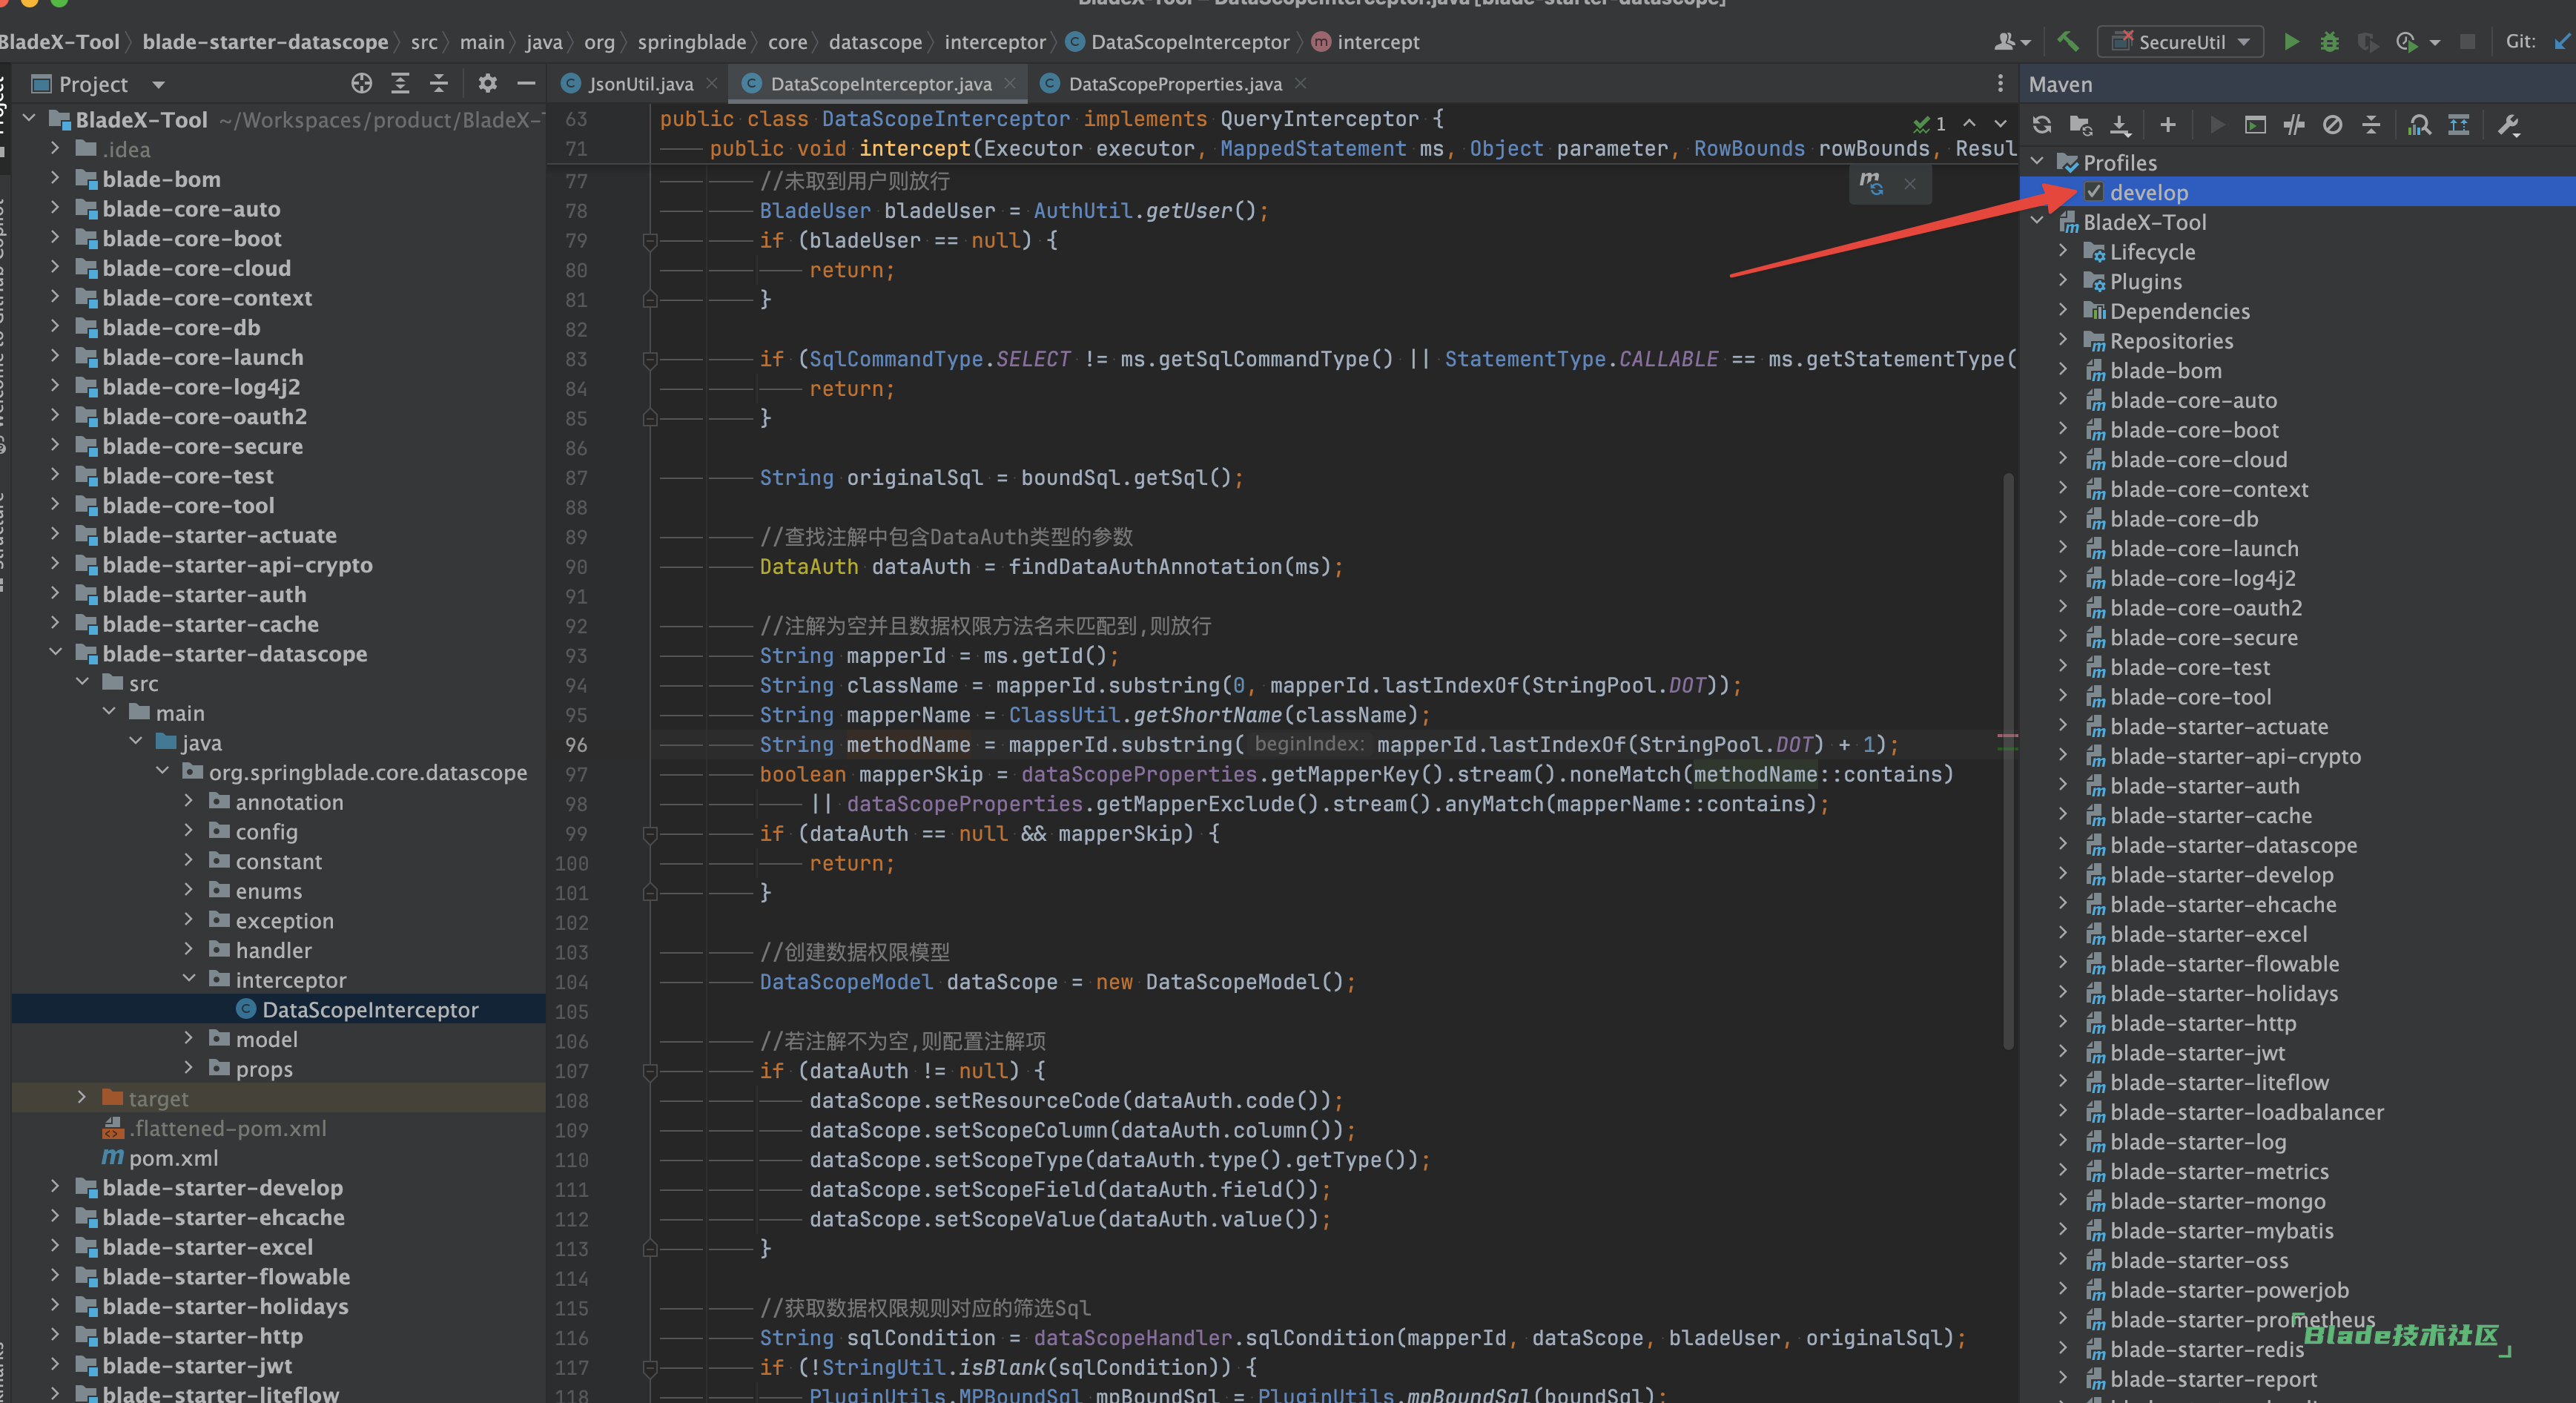Click the intercept method breadcrumb
The width and height of the screenshot is (2576, 1403).
tap(1365, 42)
